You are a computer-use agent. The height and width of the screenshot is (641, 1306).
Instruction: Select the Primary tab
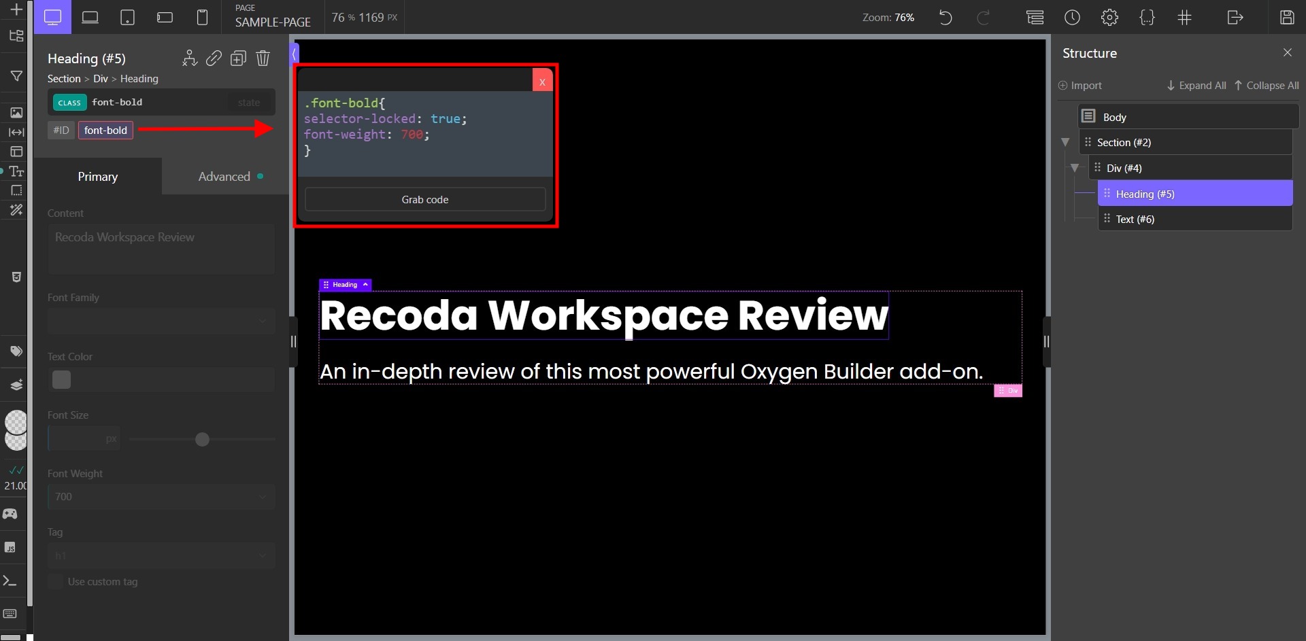[97, 176]
